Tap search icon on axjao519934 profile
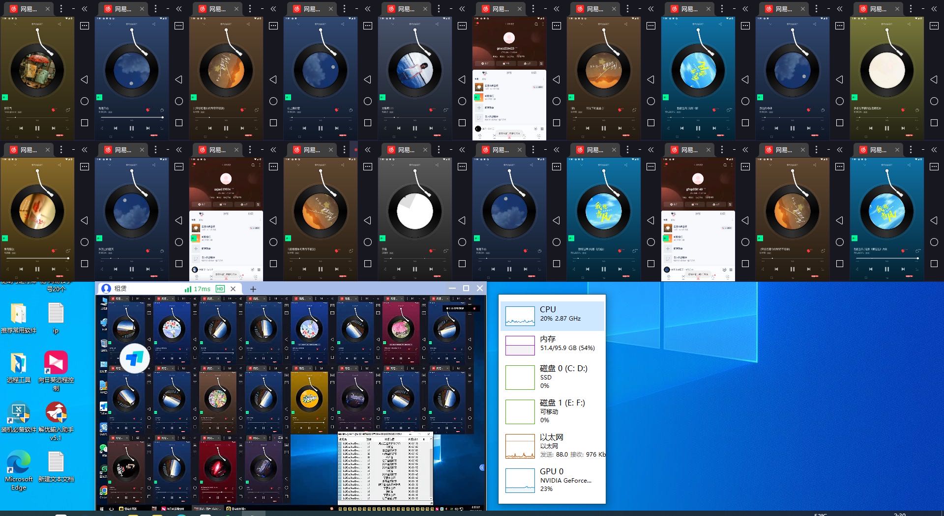Viewport: 944px width, 516px height. coord(253,164)
